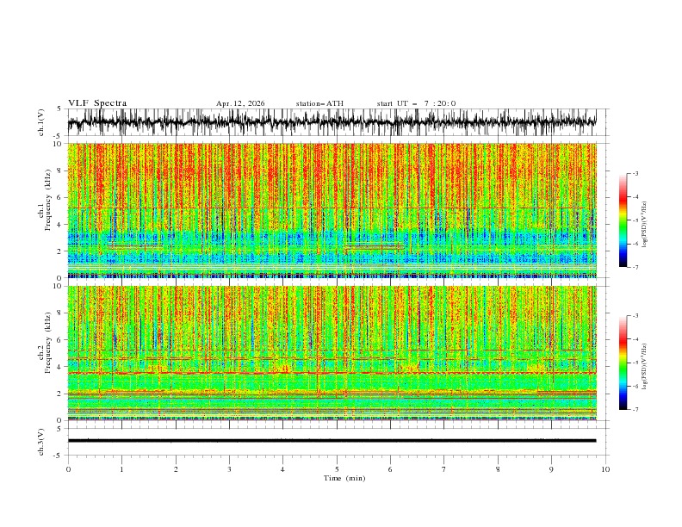Click the "9" tick on the time axis
Viewport: 682px width, 527px height.
coord(551,469)
